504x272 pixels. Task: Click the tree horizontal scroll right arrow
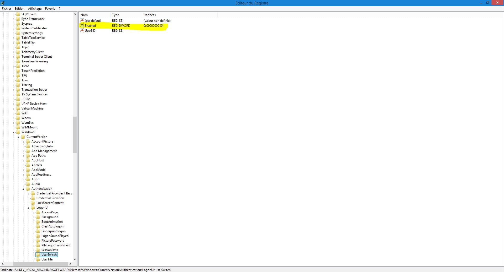[70, 264]
